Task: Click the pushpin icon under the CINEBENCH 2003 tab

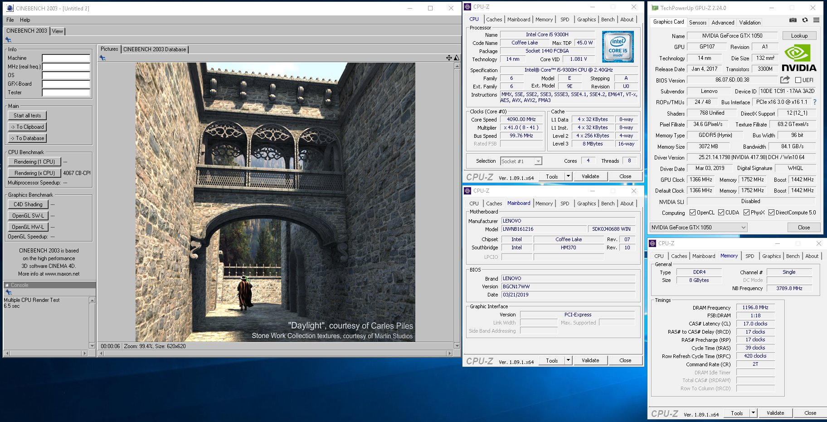Action: [x=8, y=40]
